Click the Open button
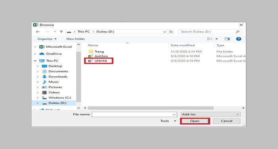The height and width of the screenshot is (149, 278). pos(195,121)
